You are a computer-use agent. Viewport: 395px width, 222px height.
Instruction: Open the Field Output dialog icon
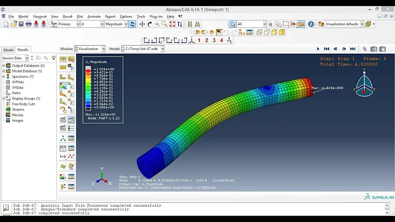[x=54, y=24]
